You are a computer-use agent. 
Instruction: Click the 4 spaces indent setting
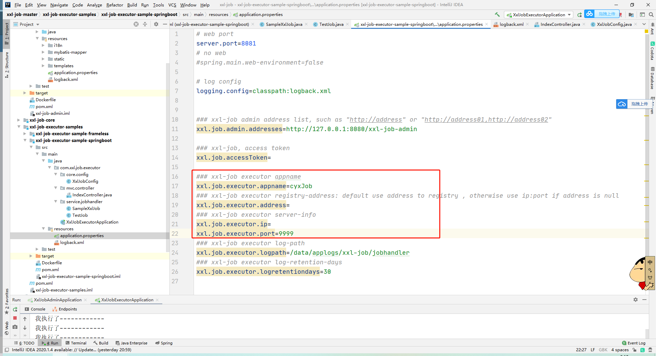coord(620,350)
